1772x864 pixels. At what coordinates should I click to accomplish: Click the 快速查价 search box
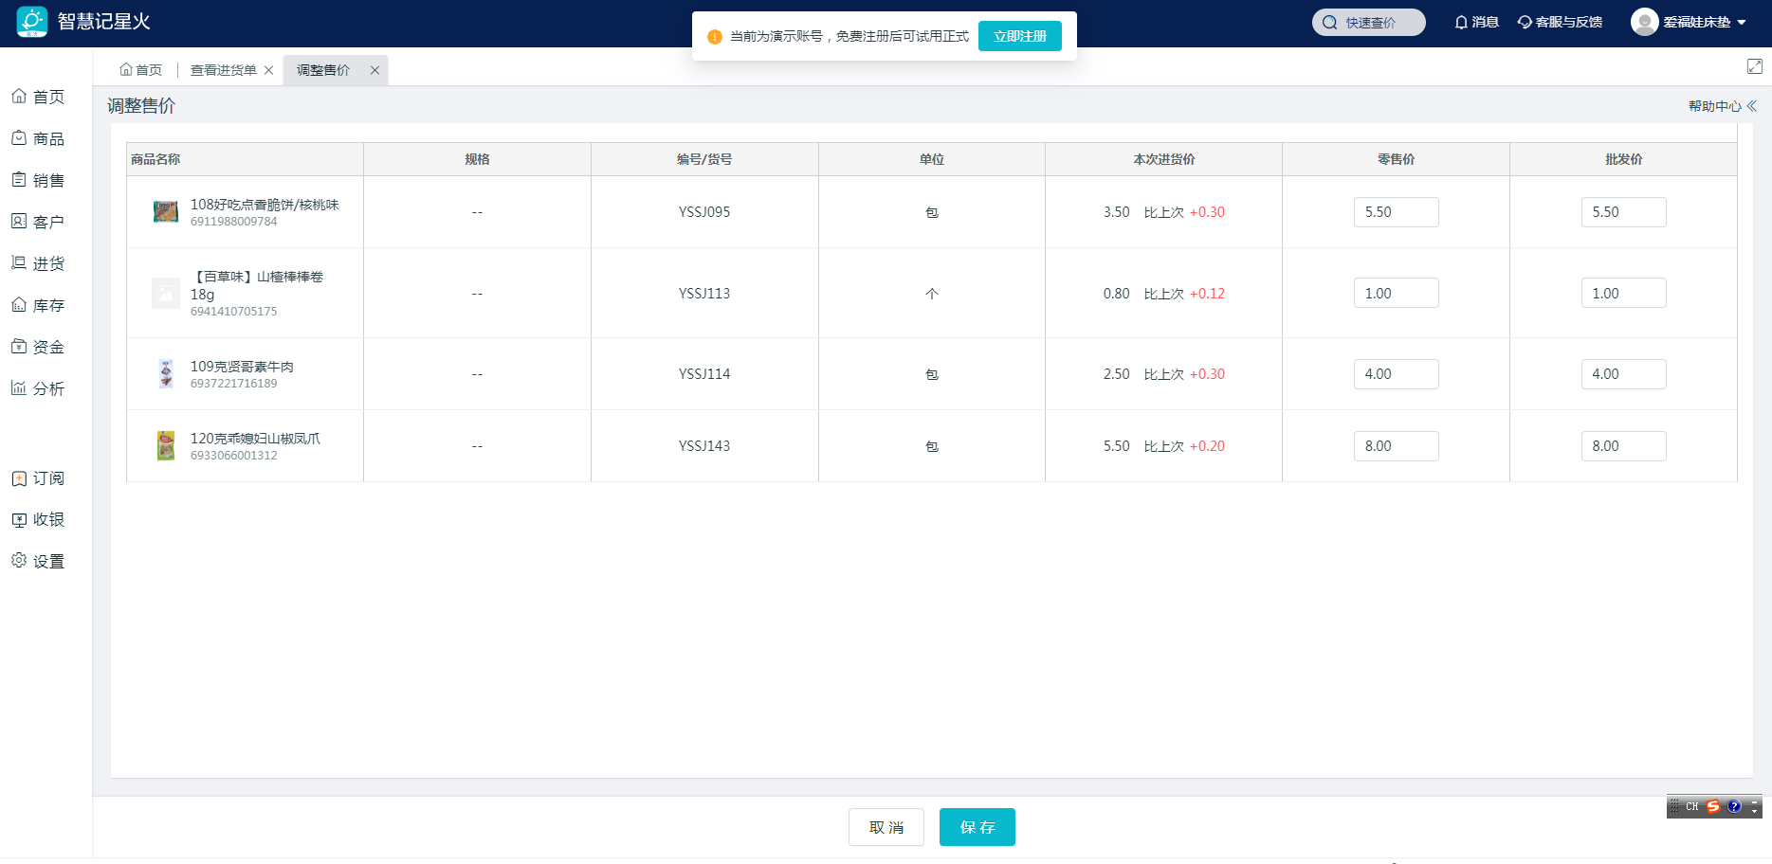point(1368,22)
